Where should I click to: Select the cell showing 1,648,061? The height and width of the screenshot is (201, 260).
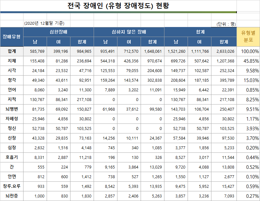tap(153, 51)
